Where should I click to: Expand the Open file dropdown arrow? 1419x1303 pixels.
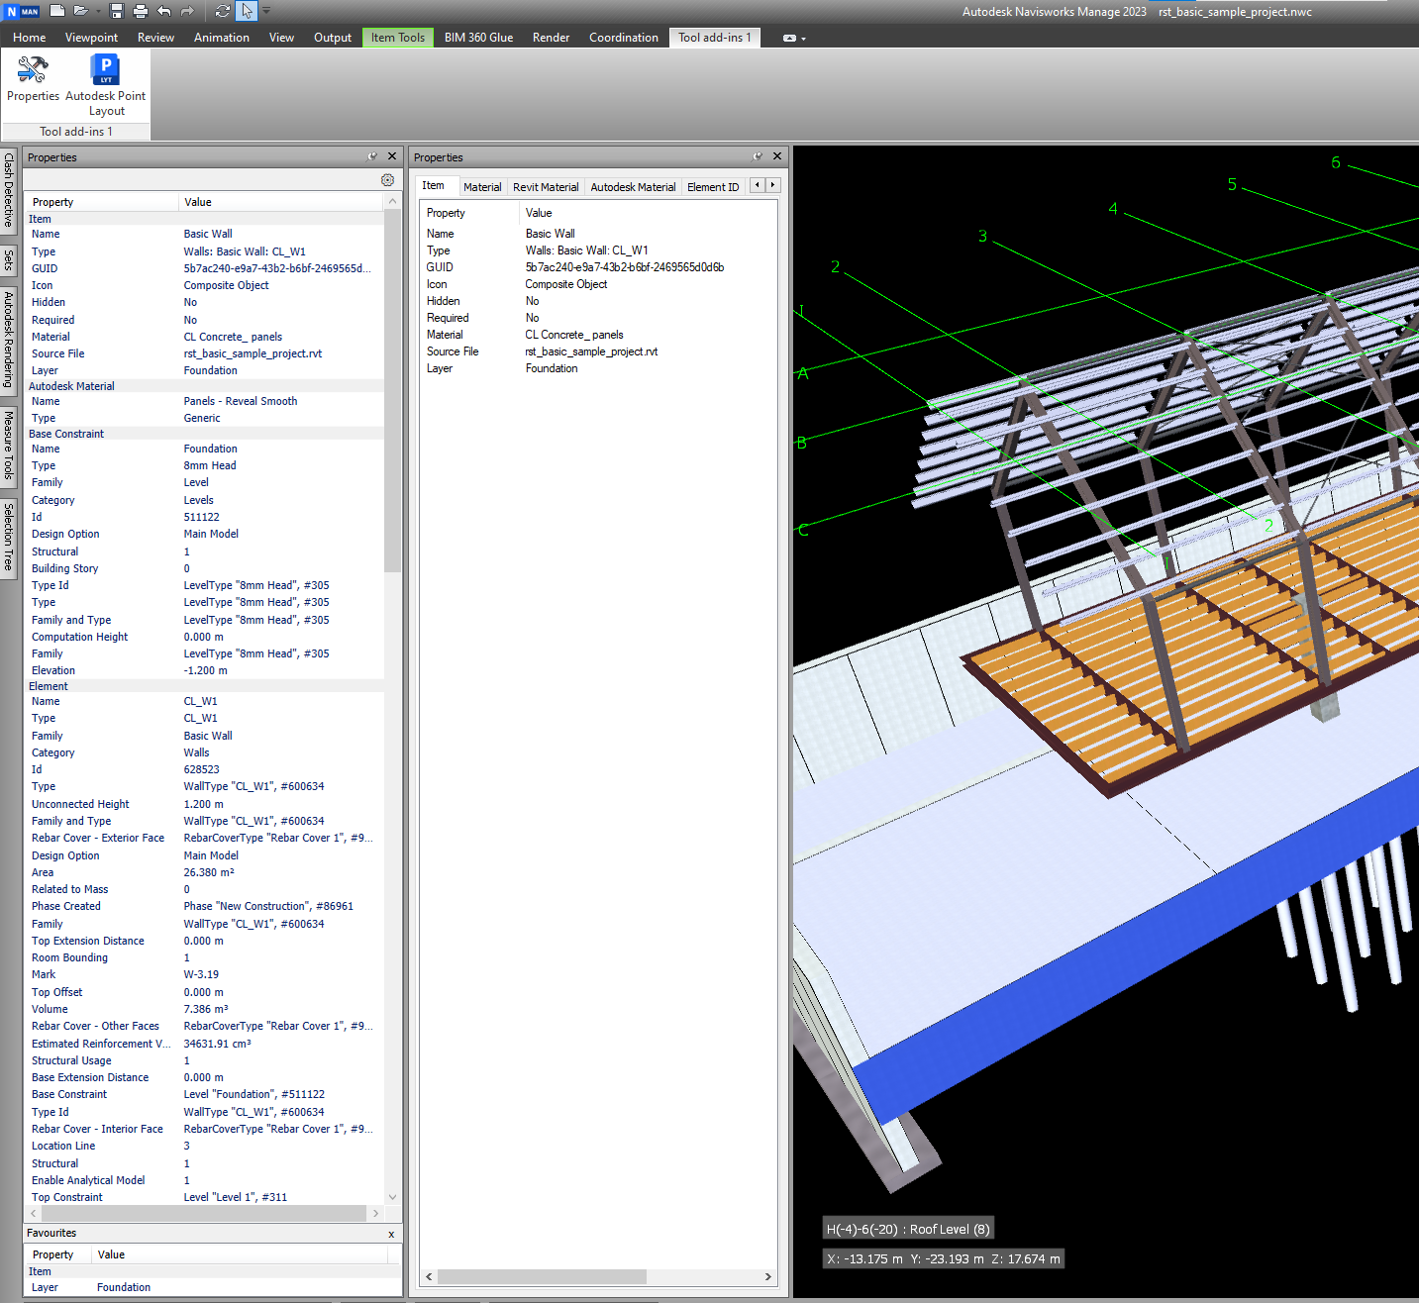[97, 12]
